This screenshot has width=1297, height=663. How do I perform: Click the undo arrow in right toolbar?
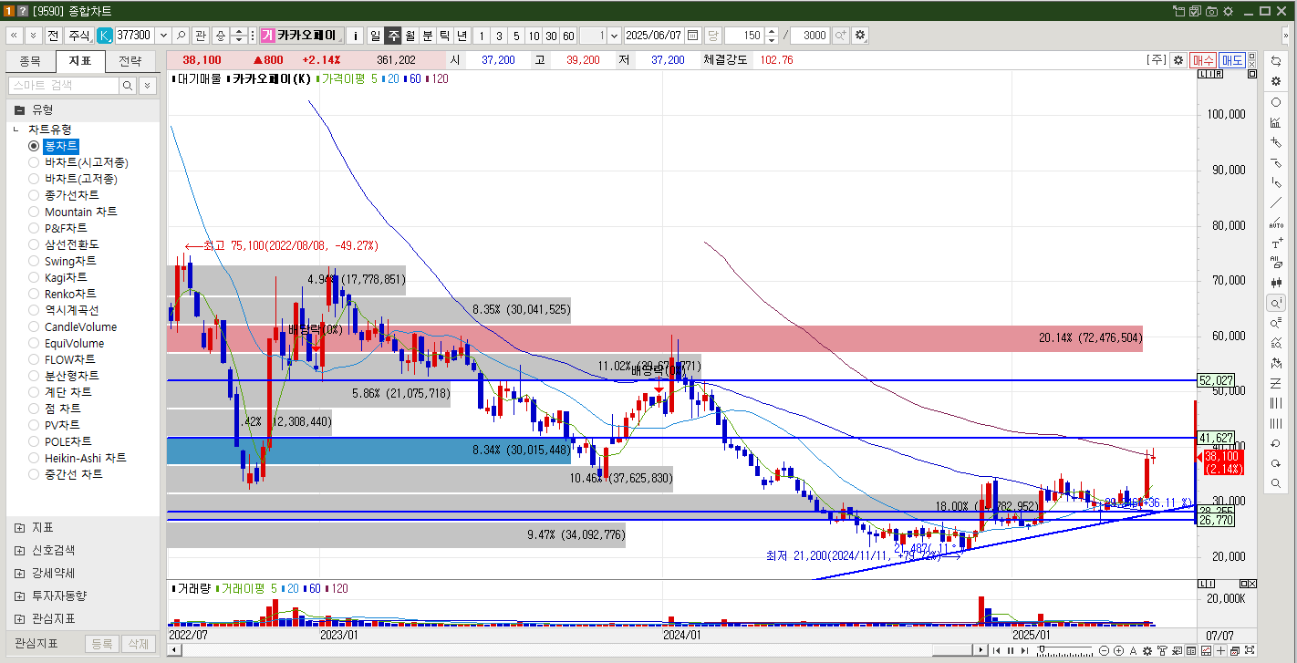pyautogui.click(x=1276, y=443)
